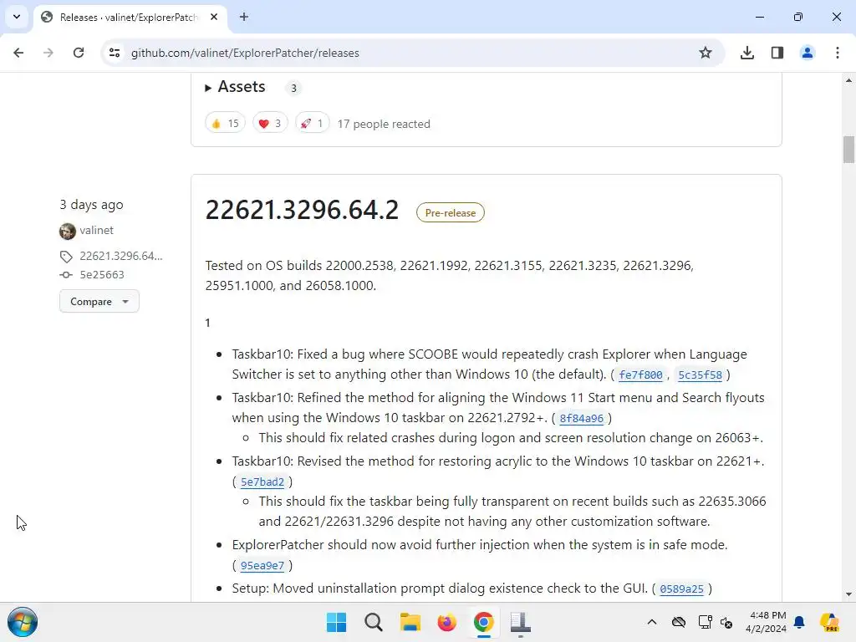Launch Firefox from the taskbar
Viewport: 856px width, 642px height.
(x=446, y=622)
